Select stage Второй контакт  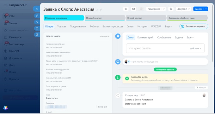[146, 18]
